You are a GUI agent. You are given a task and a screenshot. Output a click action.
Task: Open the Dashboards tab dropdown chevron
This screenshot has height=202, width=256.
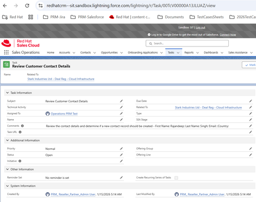(x=222, y=53)
